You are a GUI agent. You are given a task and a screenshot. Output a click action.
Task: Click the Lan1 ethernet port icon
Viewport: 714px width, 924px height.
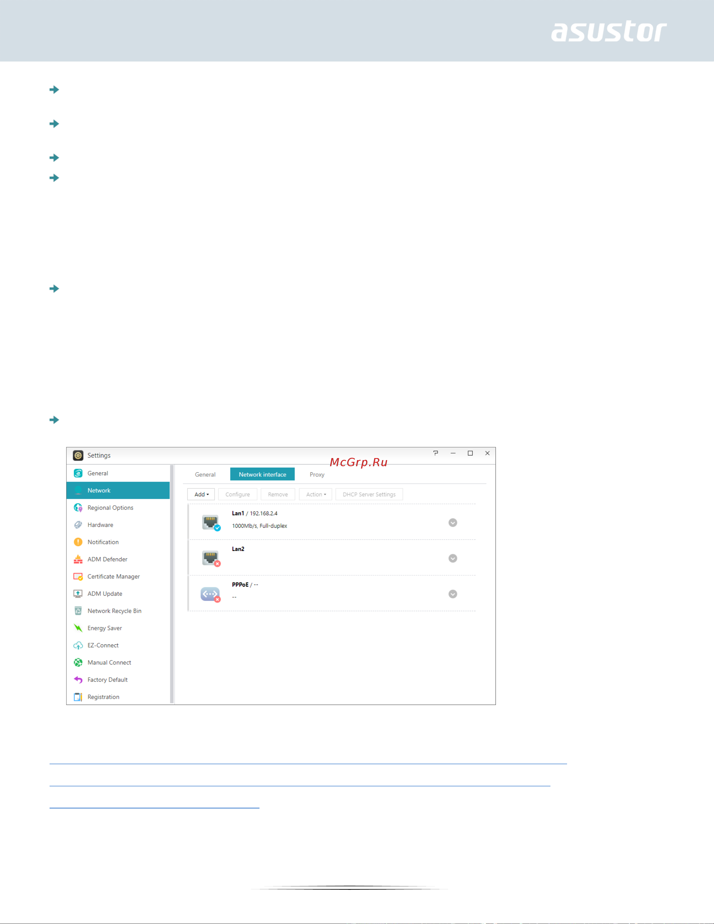[211, 523]
